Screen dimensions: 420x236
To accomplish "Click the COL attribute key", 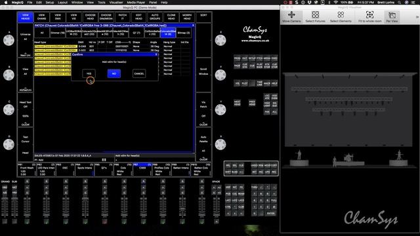I will (x=234, y=194).
